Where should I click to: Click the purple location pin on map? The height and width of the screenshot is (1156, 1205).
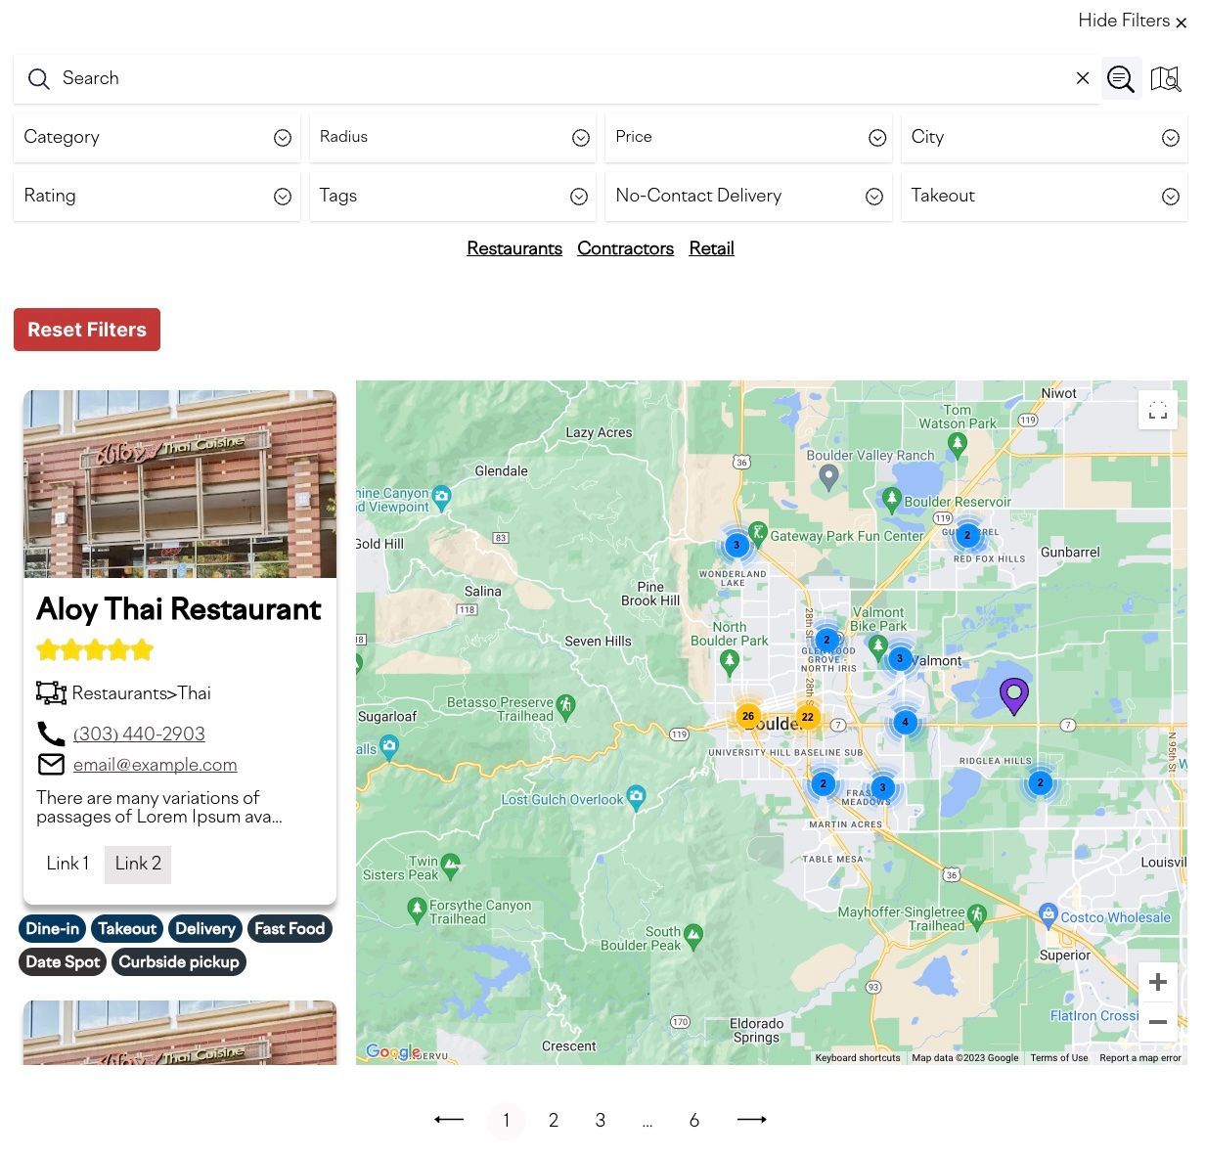pyautogui.click(x=1014, y=696)
